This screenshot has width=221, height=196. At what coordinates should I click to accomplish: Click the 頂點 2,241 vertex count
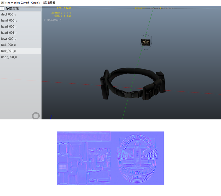(x=63, y=16)
